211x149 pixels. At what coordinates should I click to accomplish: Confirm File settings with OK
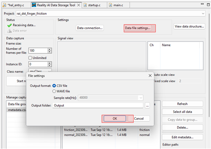coord(115,118)
